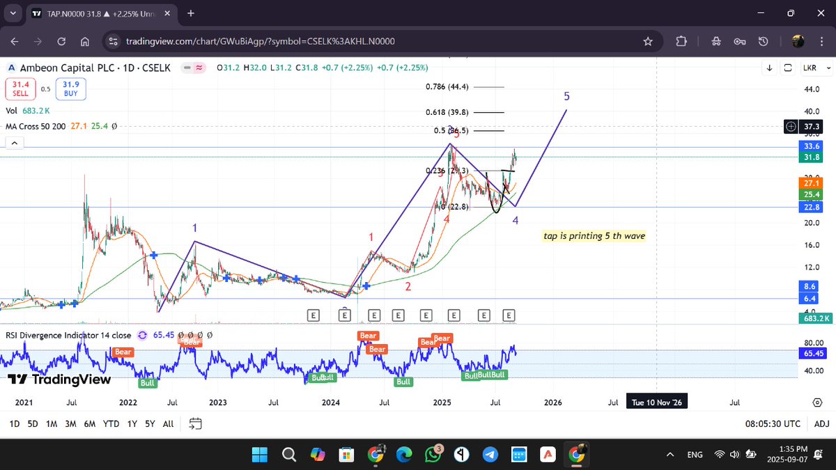Click the scroll-to-most-recent-bar arrow icon
This screenshot has height=470, width=836.
click(769, 67)
